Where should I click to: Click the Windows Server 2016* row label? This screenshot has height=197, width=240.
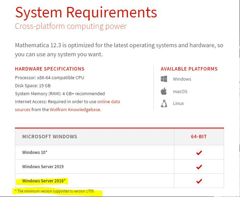pos(44,181)
